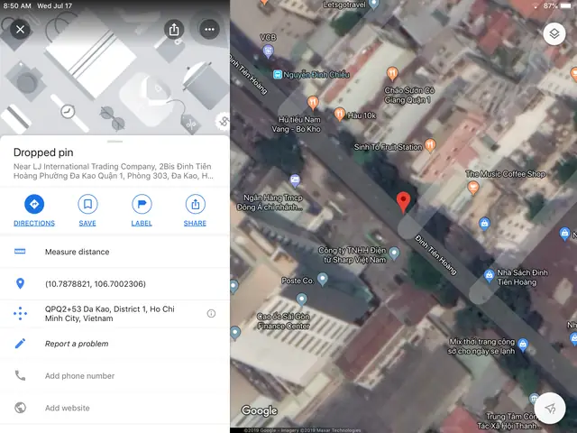This screenshot has width=577, height=433.
Task: Tap the pencil edit icon
Action: pyautogui.click(x=20, y=344)
